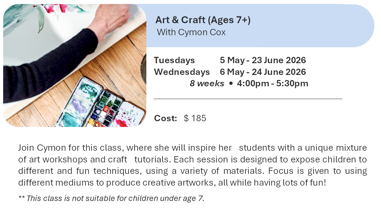Screen dimensions: 381x219
Task: Click the 'With Cymon Cox' subtitle
Action: click(191, 32)
